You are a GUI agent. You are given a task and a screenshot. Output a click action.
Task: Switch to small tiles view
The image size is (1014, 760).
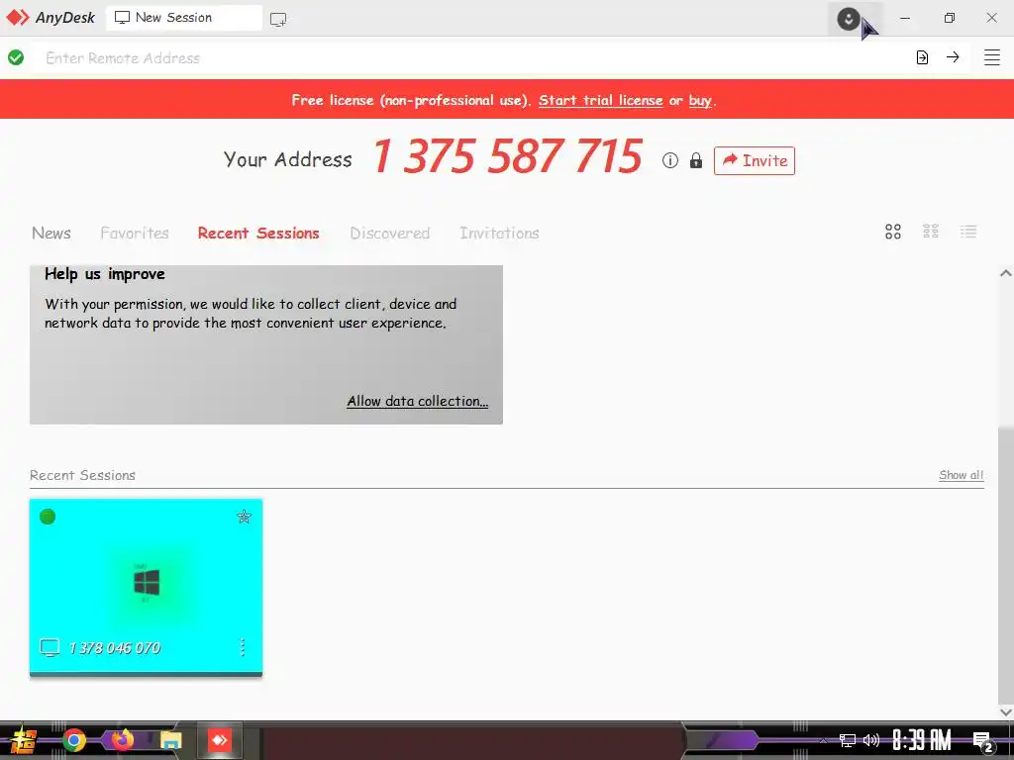tap(931, 232)
